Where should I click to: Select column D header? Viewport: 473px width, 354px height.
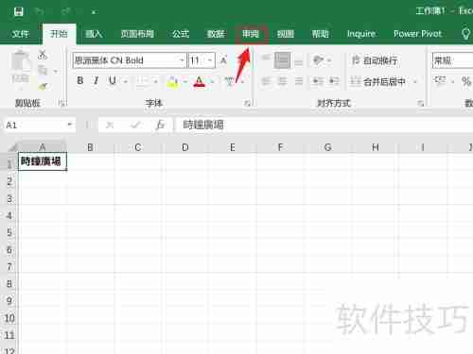[185, 147]
